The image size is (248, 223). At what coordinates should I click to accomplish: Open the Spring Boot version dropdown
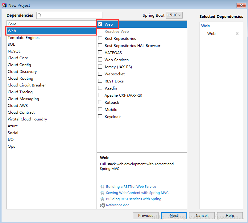174,15
